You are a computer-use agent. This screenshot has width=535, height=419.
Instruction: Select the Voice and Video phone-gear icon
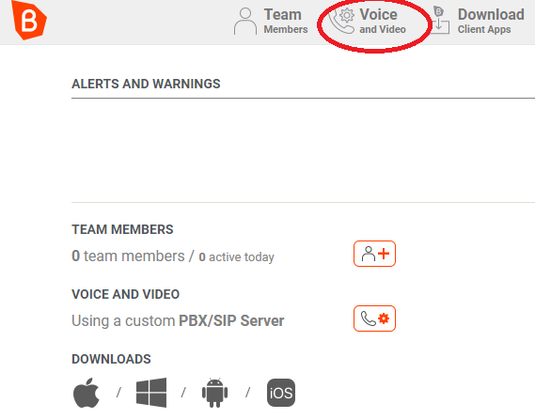click(342, 21)
